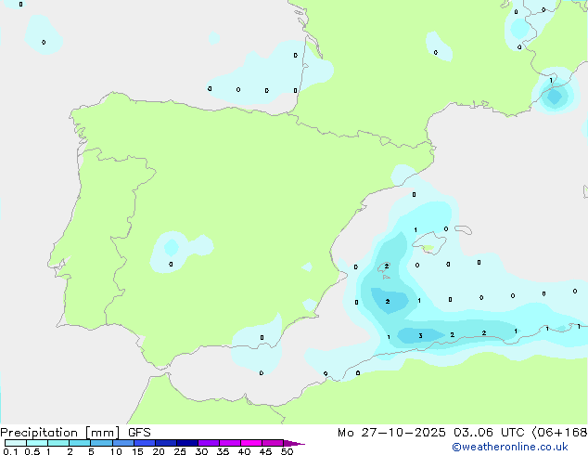Click the '50' legend scale label
588x455 pixels.
coord(288,451)
